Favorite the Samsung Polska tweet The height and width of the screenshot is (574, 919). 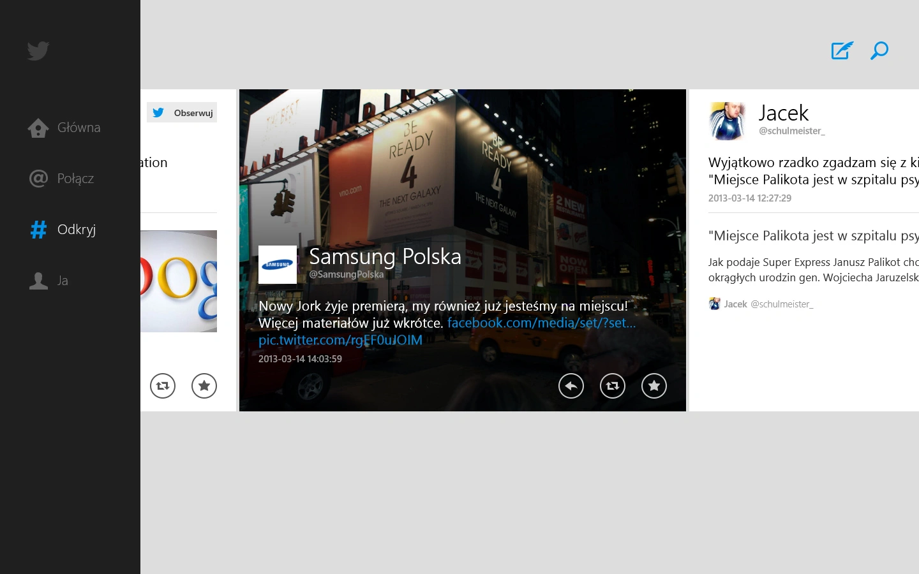point(654,386)
